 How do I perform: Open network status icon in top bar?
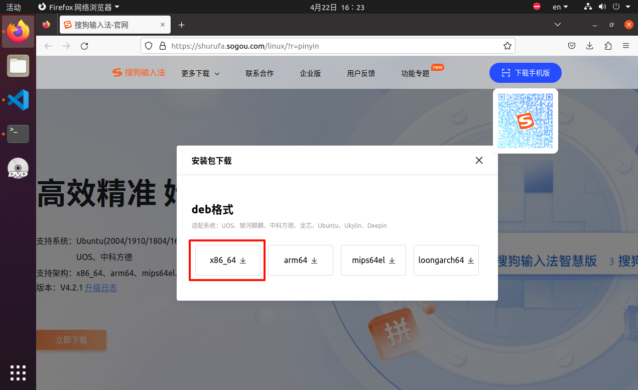point(589,7)
